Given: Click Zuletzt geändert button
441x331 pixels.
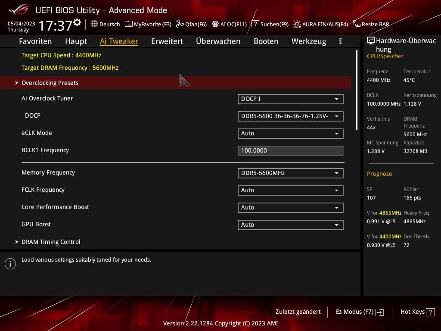Looking at the screenshot, I should coord(298,312).
